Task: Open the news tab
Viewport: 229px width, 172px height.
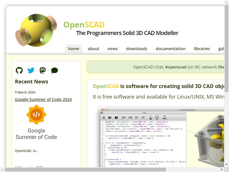Action: pos(112,49)
